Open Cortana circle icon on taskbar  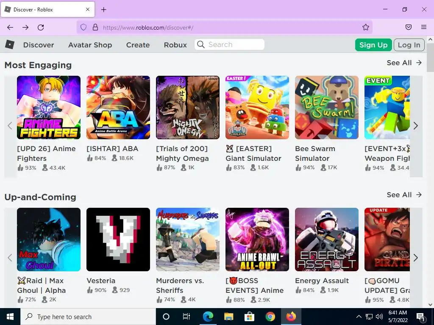tap(166, 317)
